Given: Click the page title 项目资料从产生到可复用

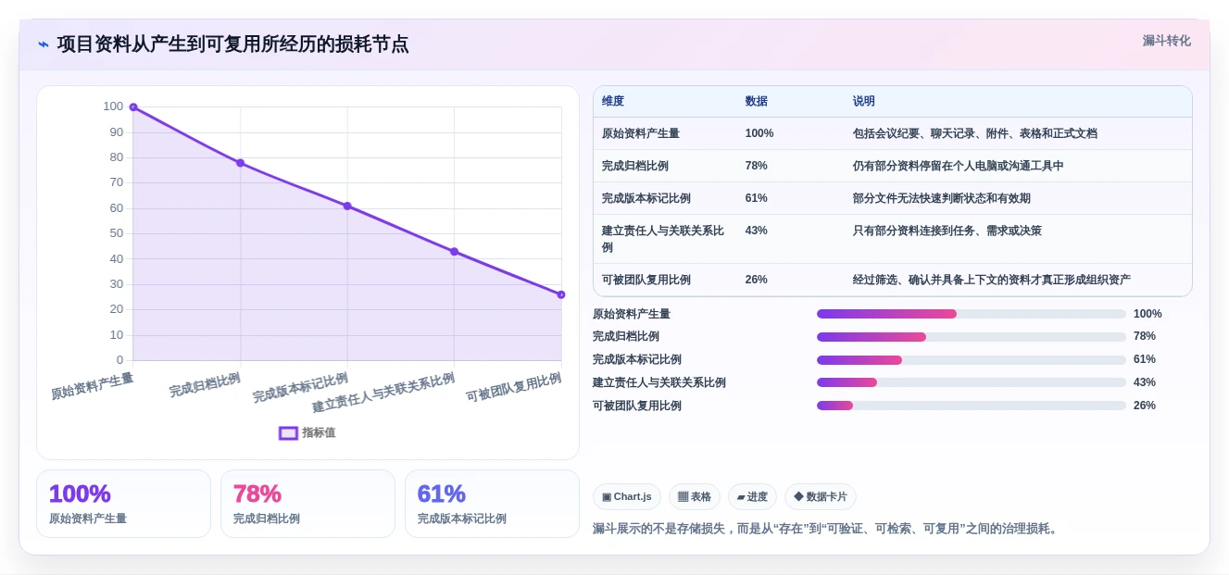Looking at the screenshot, I should point(232,44).
